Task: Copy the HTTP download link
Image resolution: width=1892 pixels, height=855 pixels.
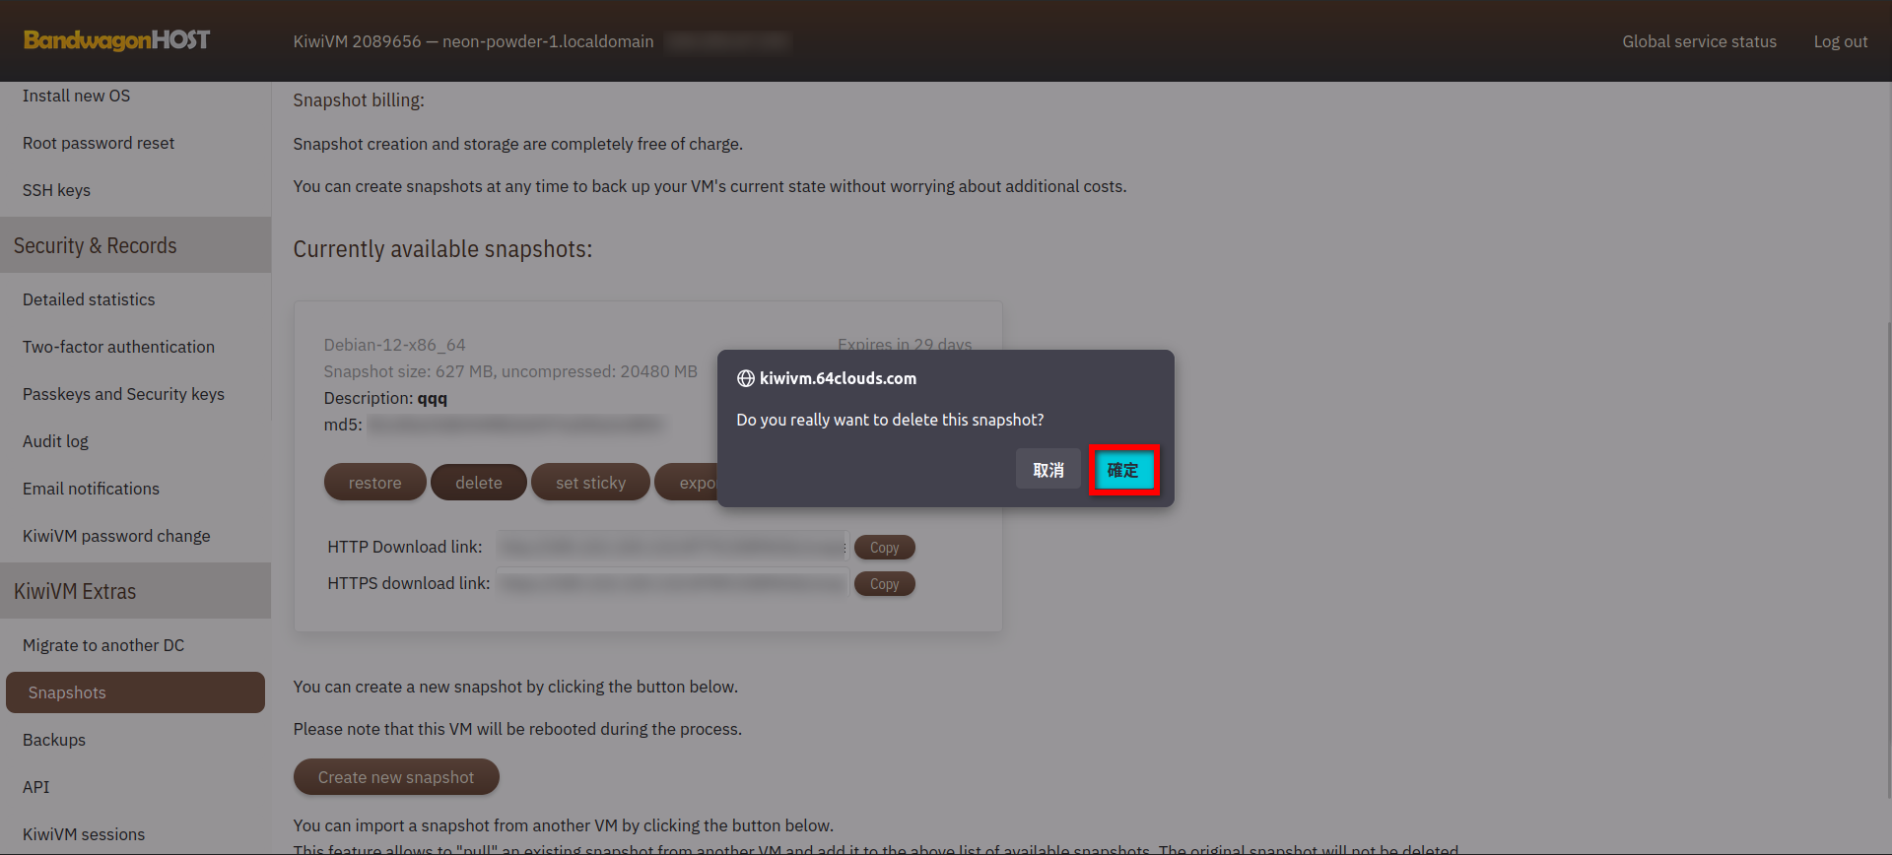Action: (x=884, y=548)
